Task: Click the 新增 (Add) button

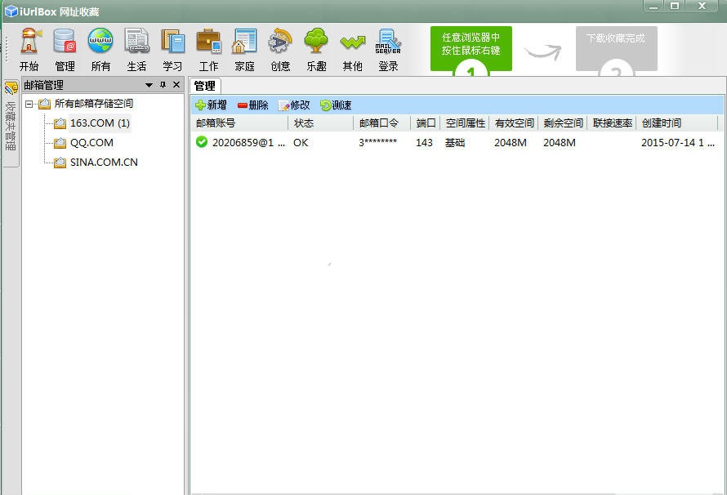Action: pyautogui.click(x=211, y=105)
